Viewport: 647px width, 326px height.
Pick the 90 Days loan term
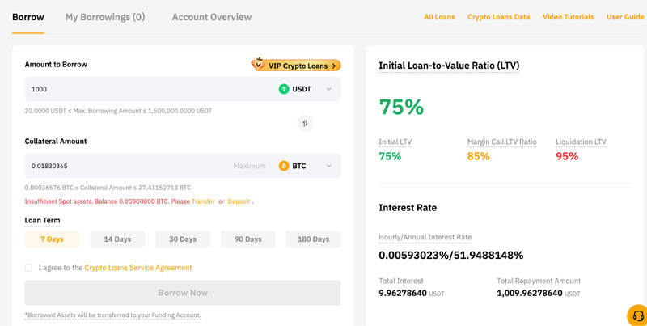tap(248, 239)
